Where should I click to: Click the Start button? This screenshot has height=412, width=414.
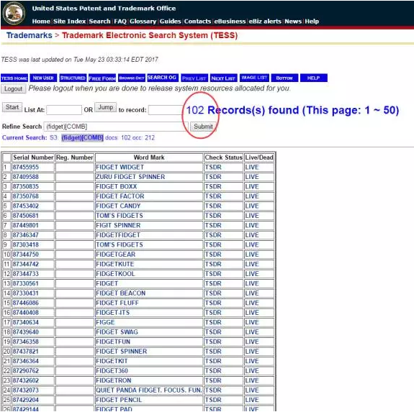(12, 107)
